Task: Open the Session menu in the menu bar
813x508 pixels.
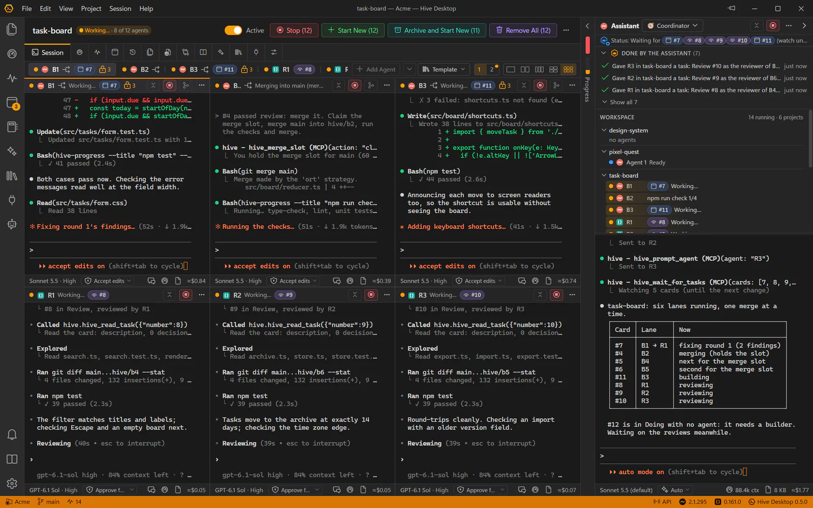Action: [120, 9]
